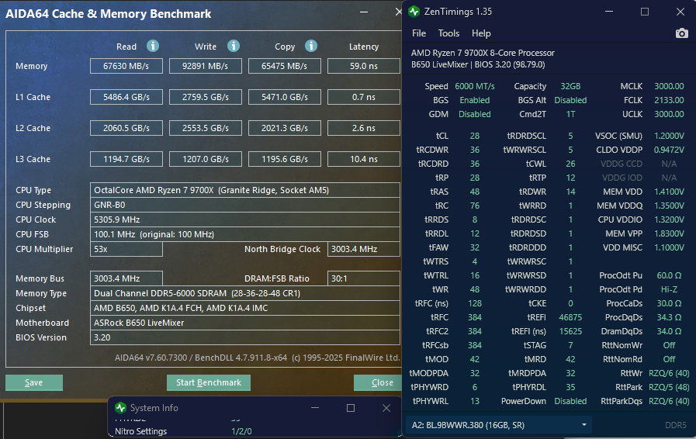This screenshot has height=439, width=696.
Task: Click L1 Cache read value 5486.4 GB/s
Action: coord(126,97)
